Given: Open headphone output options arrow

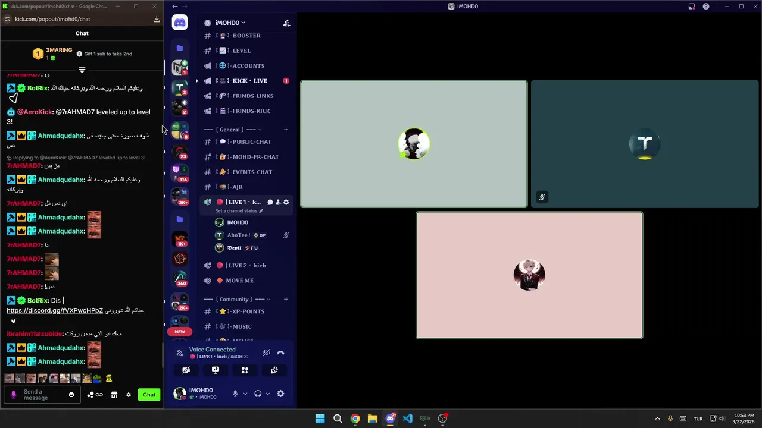Looking at the screenshot, I should point(267,394).
